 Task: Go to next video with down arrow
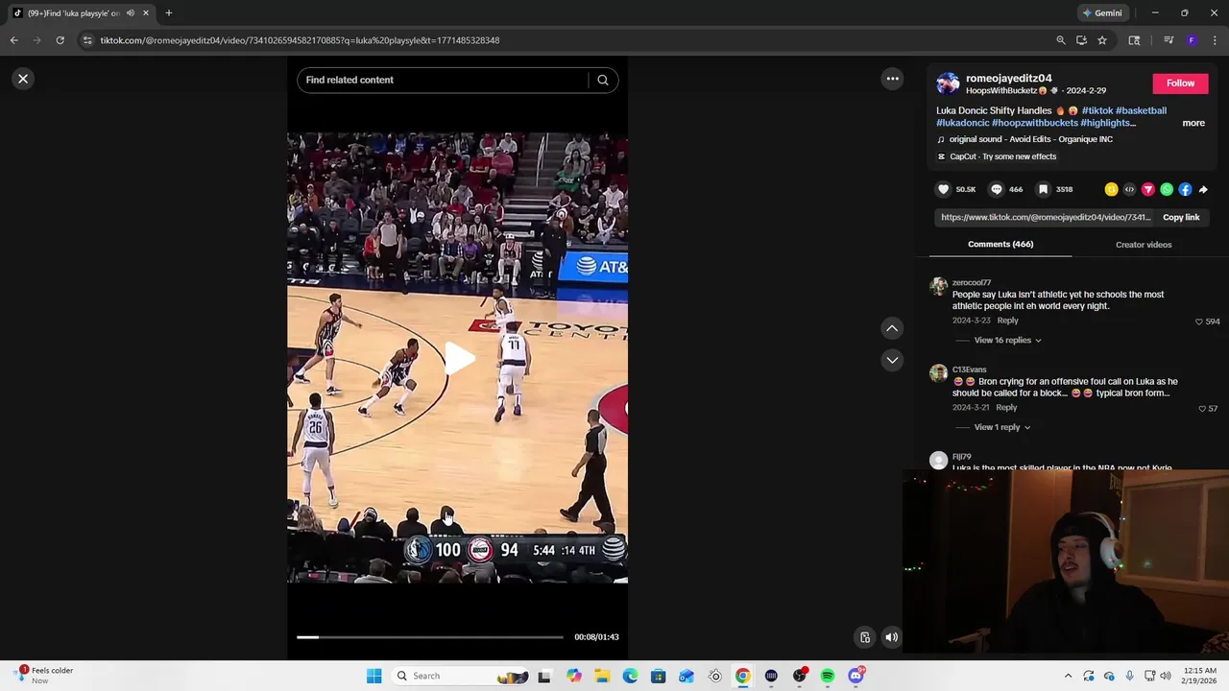pos(892,360)
